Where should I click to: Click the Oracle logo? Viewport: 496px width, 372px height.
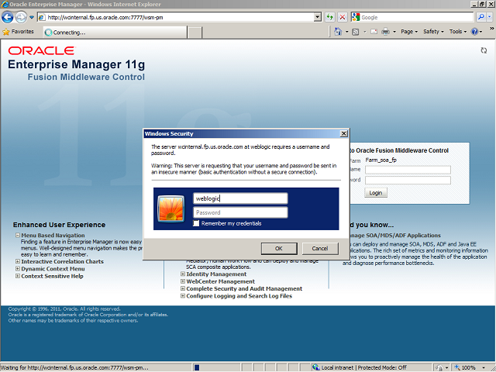tap(42, 50)
